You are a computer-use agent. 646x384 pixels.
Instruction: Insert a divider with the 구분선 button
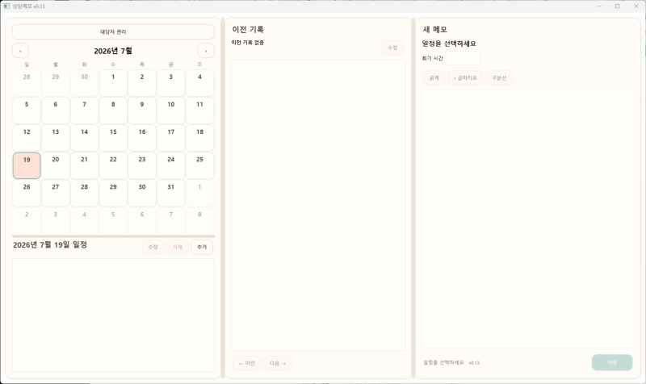499,77
